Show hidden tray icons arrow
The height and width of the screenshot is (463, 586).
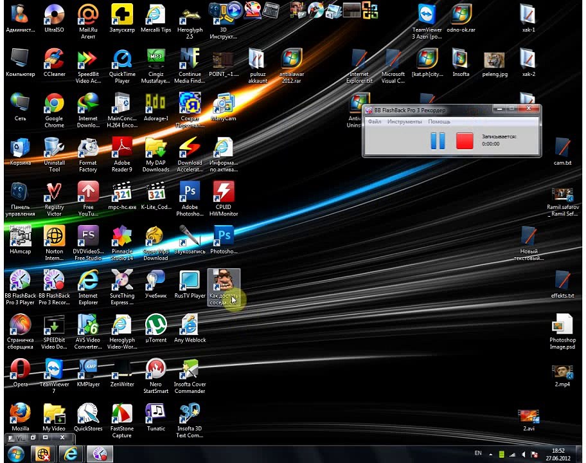(490, 455)
